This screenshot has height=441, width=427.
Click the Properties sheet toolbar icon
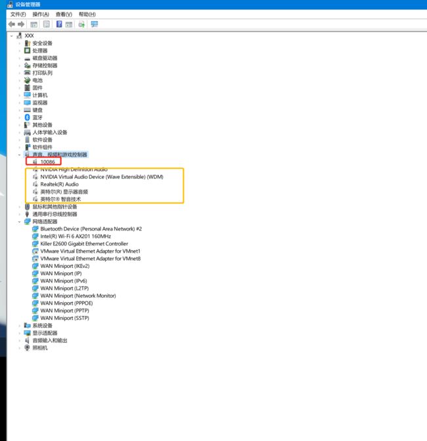[47, 24]
